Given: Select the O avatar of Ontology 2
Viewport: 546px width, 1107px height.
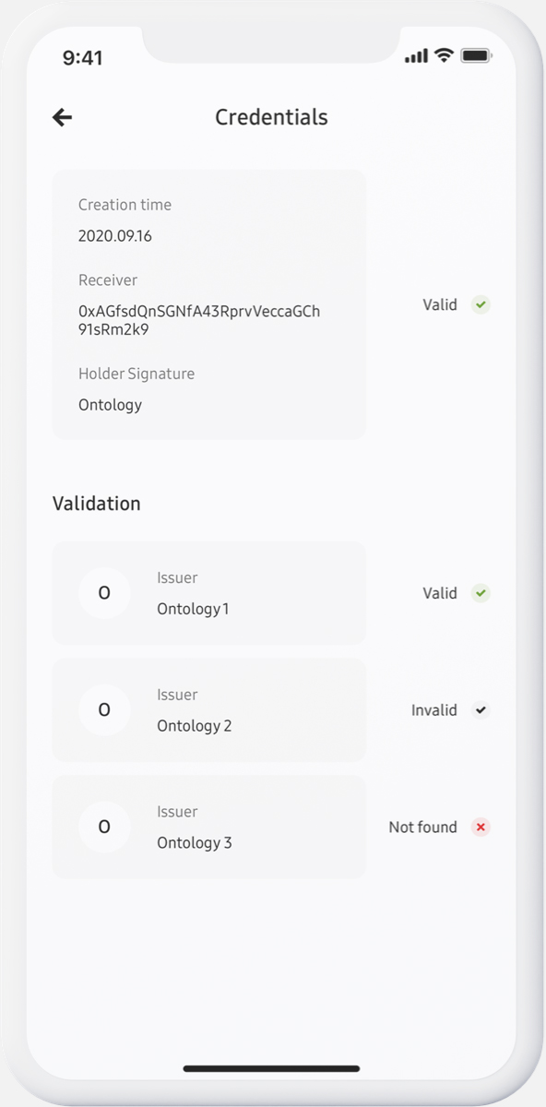Looking at the screenshot, I should point(104,710).
